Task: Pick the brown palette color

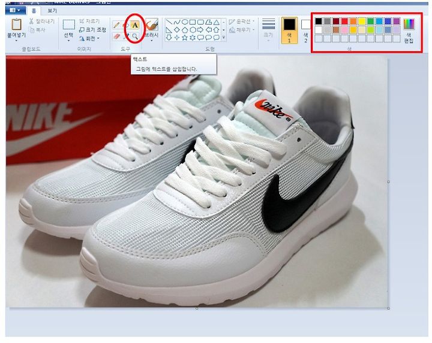Action: coord(336,30)
